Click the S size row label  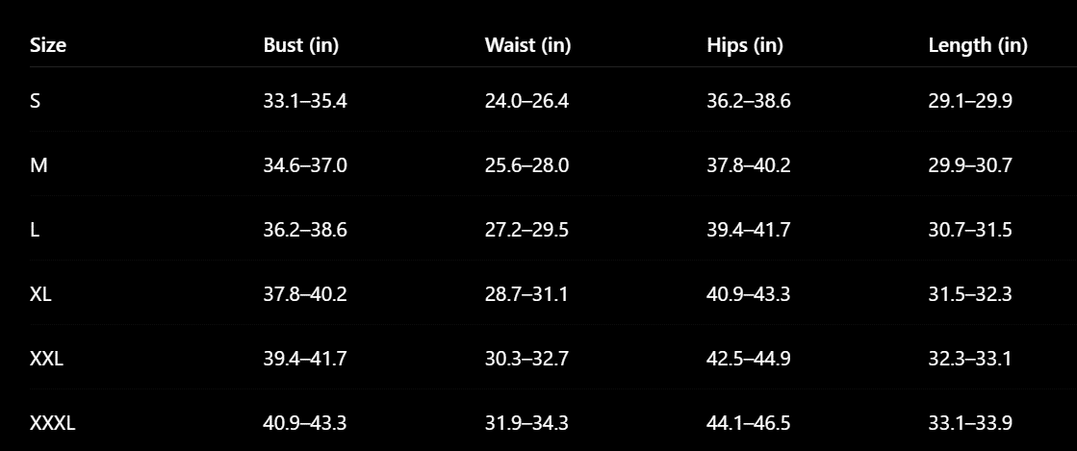tap(35, 101)
